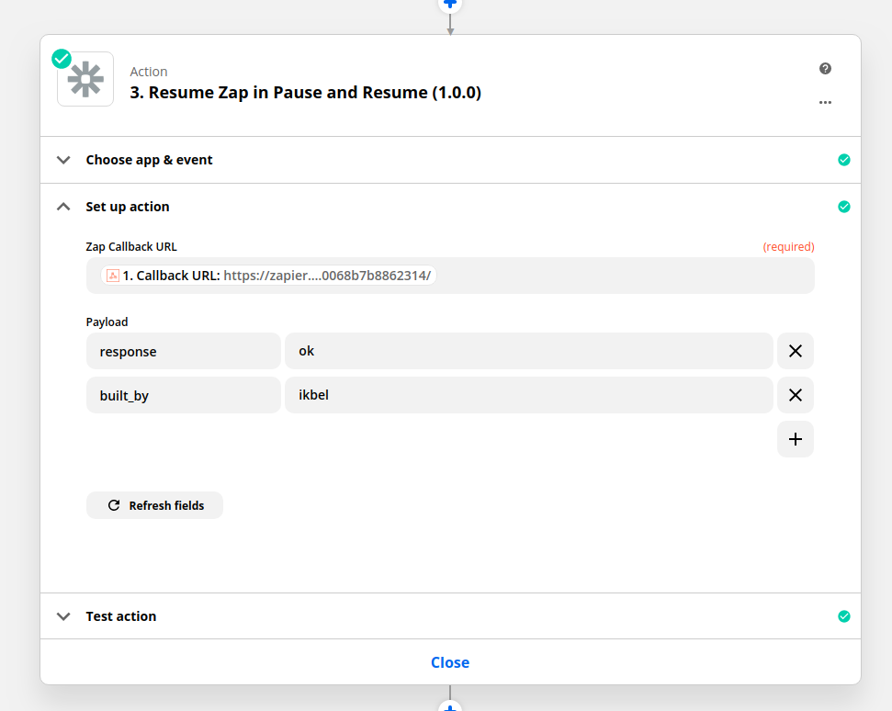Screen dimensions: 892x711
Task: Click the Zapier app icon for step 3
Action: tap(85, 80)
